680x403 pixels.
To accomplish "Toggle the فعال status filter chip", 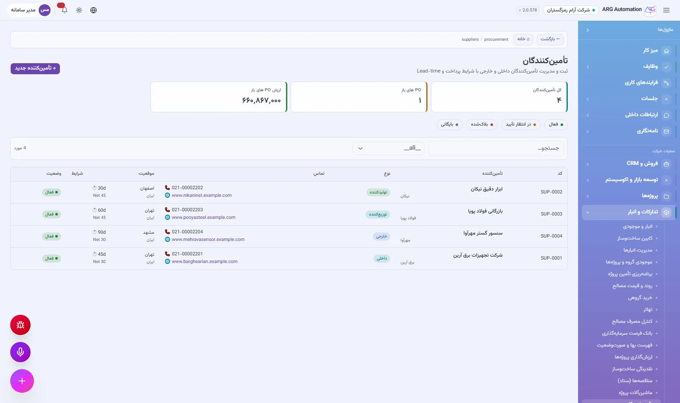I will (556, 125).
